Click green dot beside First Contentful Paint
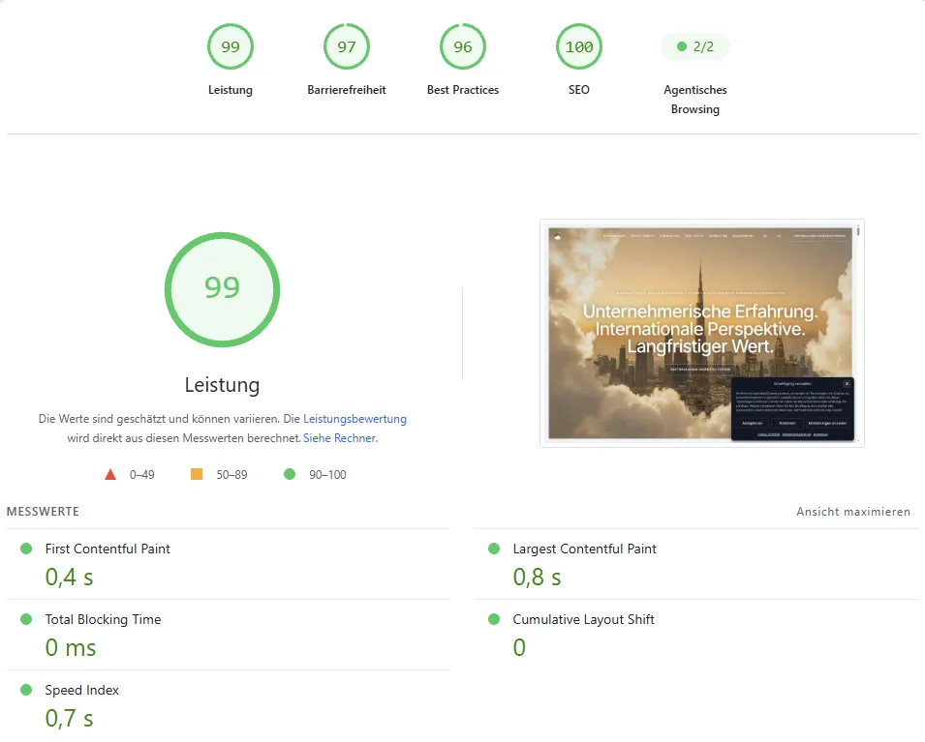This screenshot has height=742, width=925. pos(26,549)
